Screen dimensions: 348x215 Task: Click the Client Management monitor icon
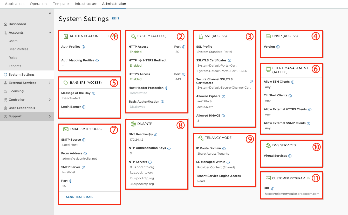[268, 69]
